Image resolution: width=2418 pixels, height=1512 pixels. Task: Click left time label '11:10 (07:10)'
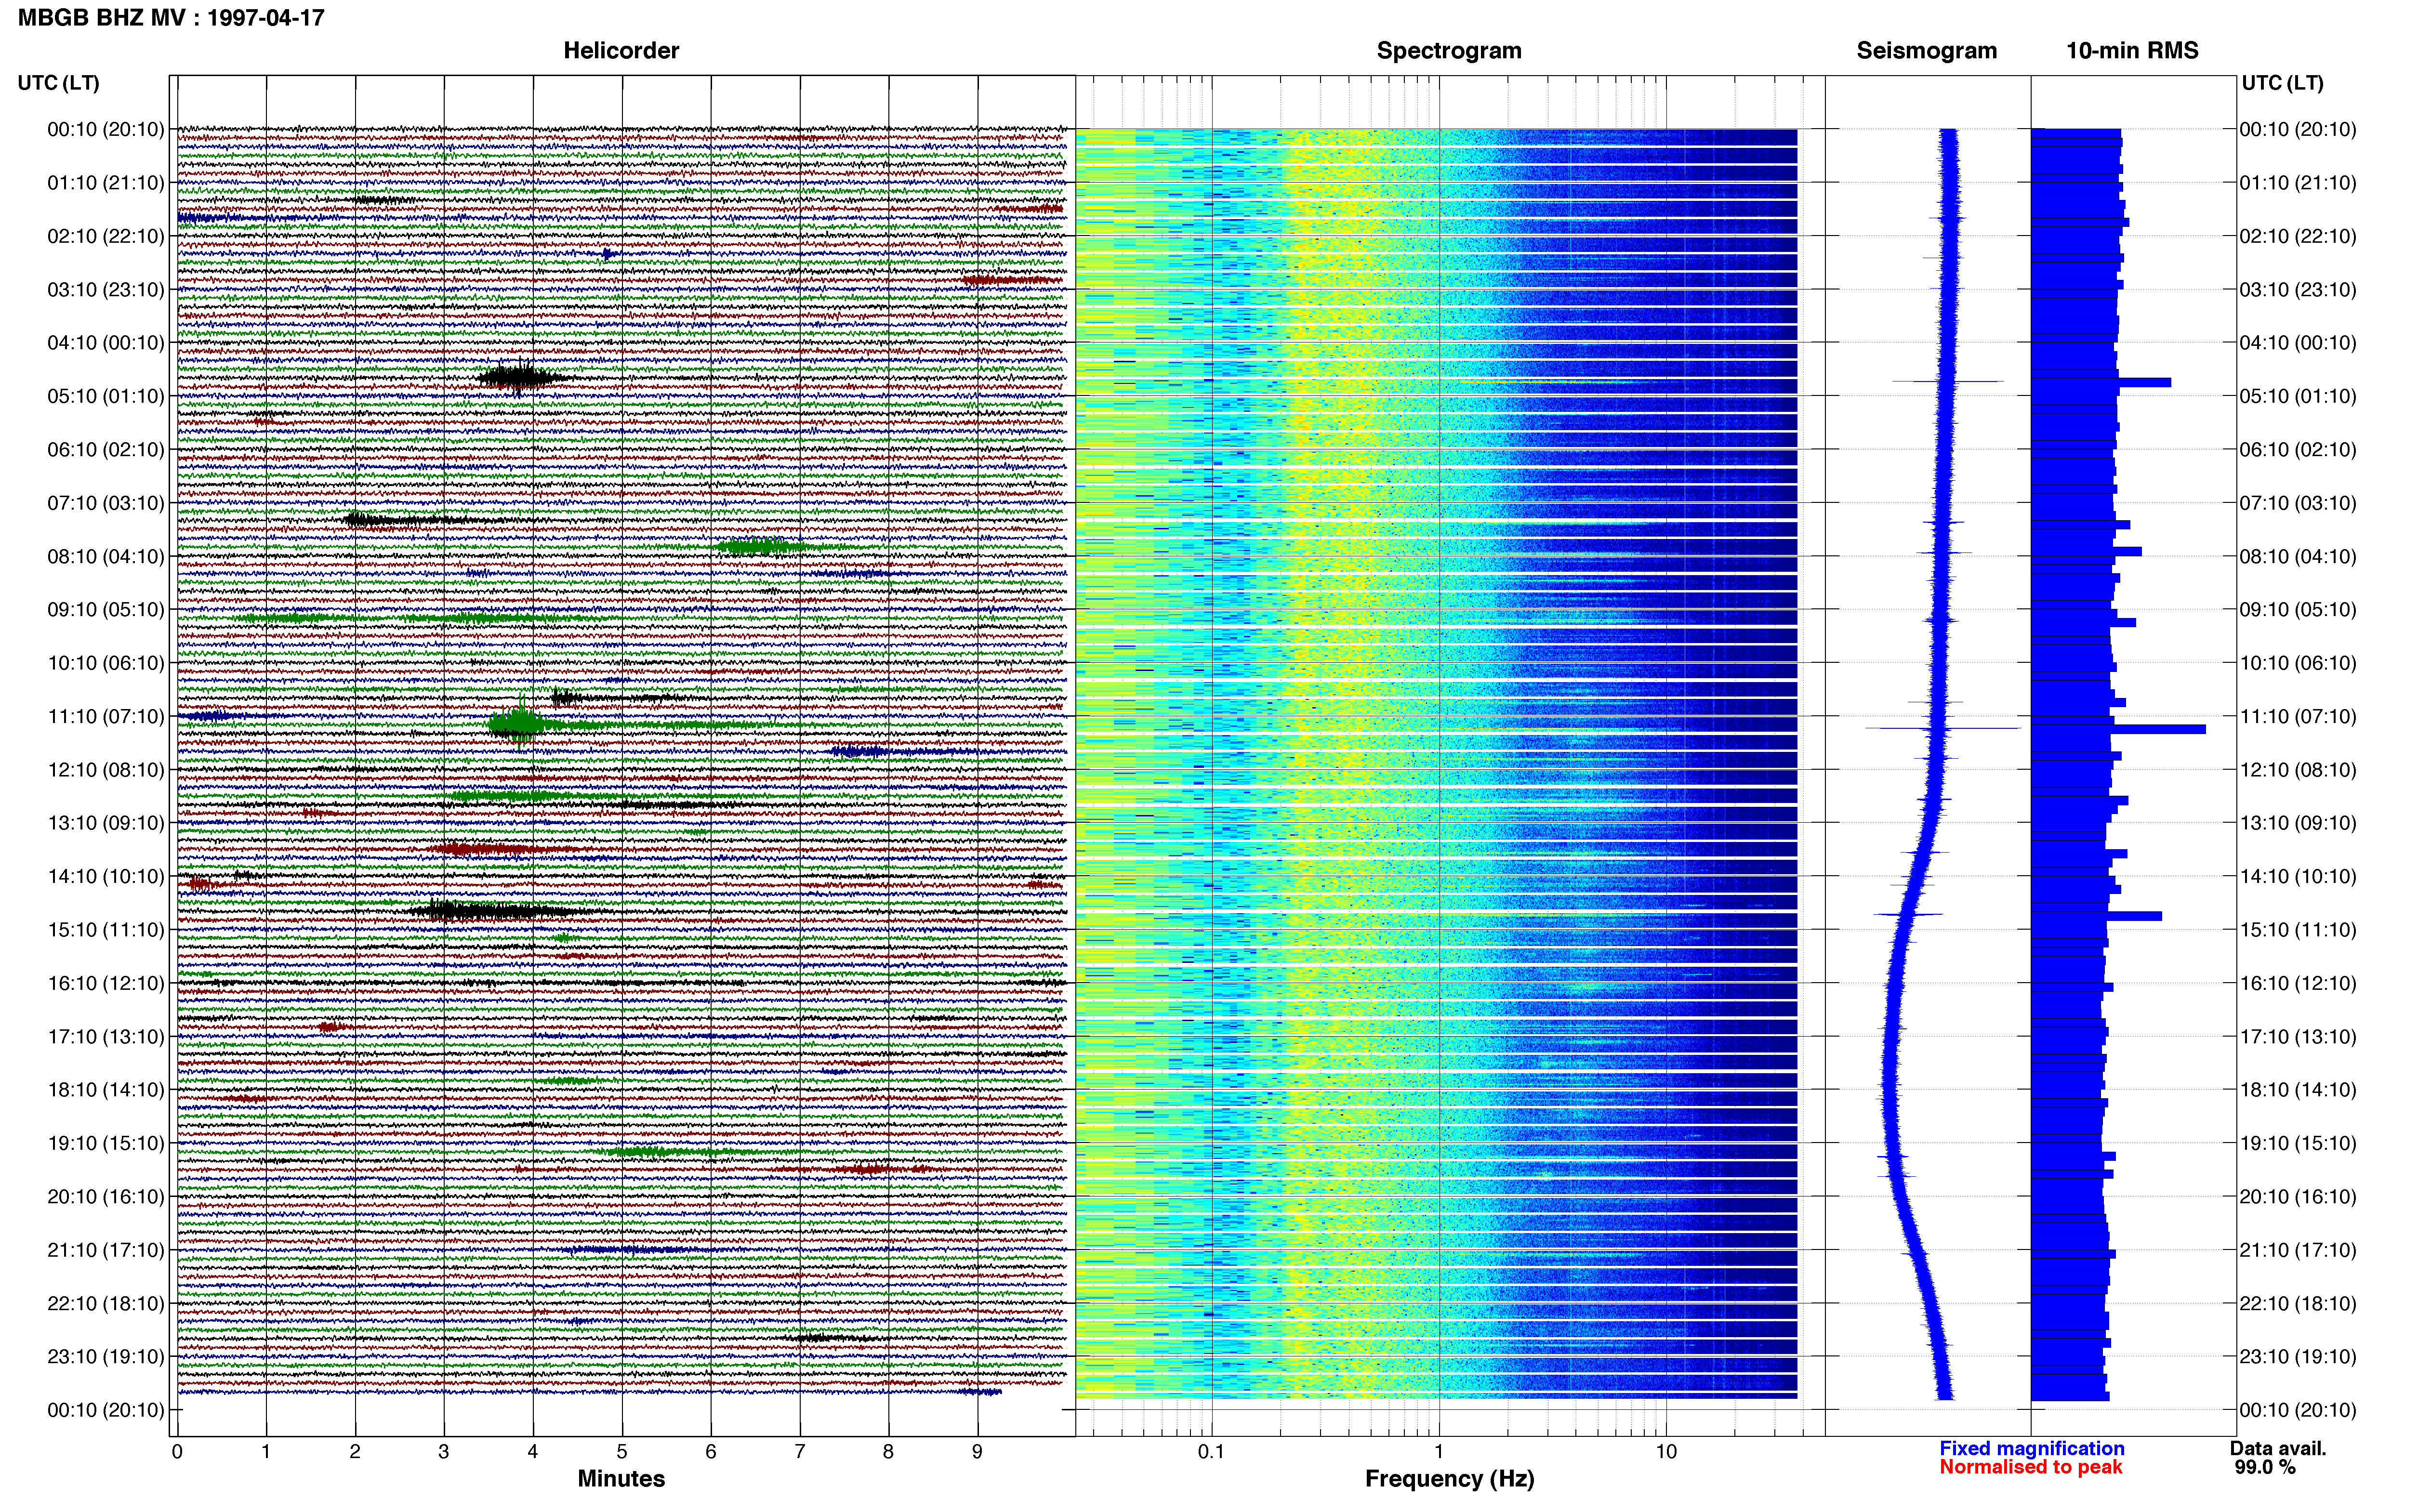click(106, 716)
